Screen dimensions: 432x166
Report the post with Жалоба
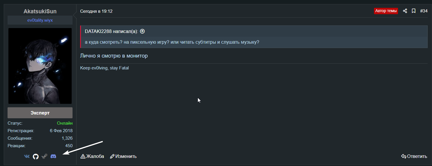click(95, 156)
